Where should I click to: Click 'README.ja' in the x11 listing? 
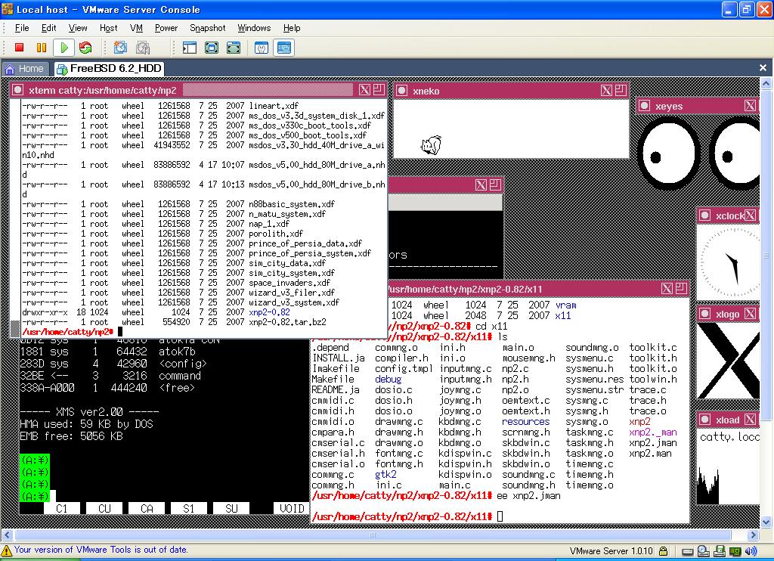(336, 389)
